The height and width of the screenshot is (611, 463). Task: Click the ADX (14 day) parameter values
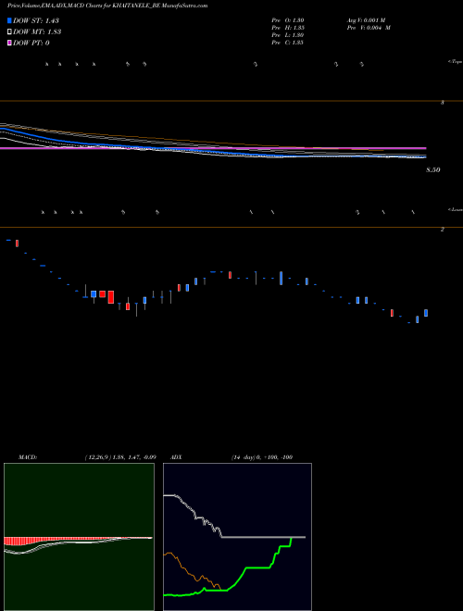(262, 457)
